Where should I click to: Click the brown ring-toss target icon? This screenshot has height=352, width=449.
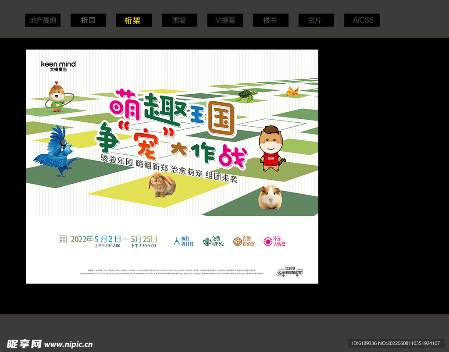coord(237,242)
